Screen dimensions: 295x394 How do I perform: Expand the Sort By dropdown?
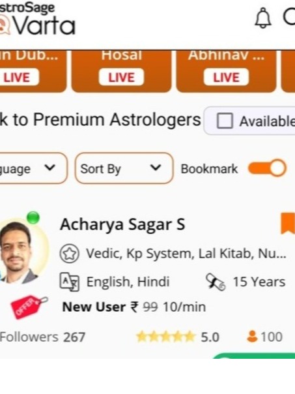124,168
